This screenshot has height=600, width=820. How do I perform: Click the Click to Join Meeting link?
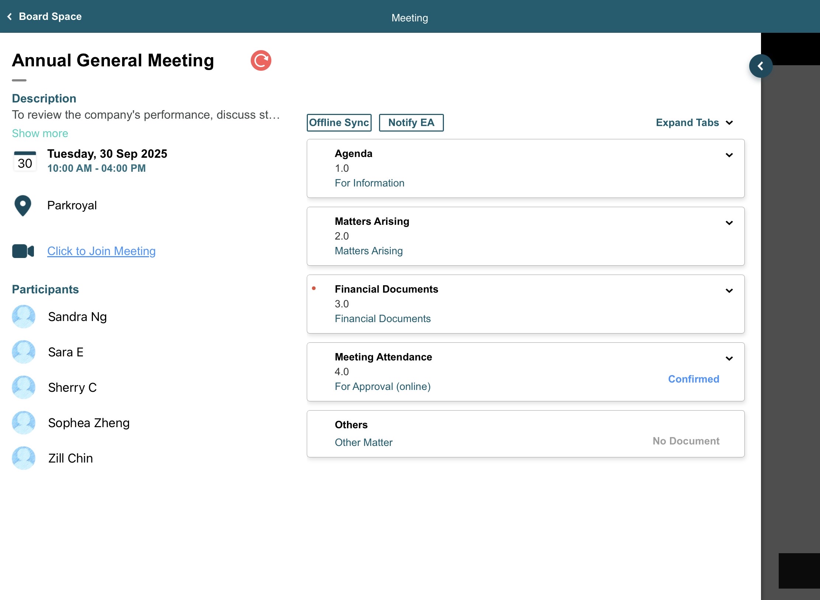click(x=101, y=251)
